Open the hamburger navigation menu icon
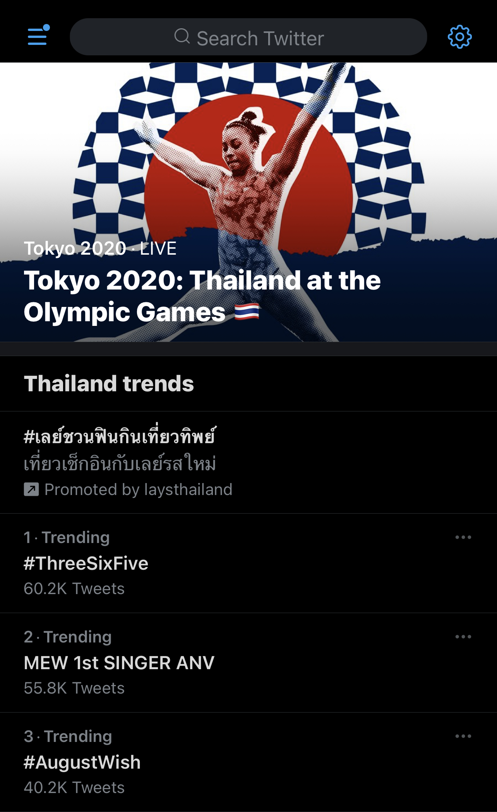 (x=38, y=36)
